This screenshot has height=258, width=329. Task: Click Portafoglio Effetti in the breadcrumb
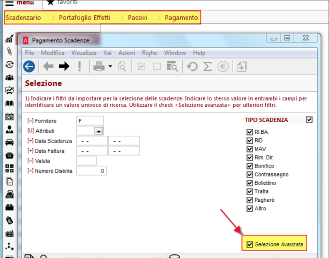pos(84,18)
